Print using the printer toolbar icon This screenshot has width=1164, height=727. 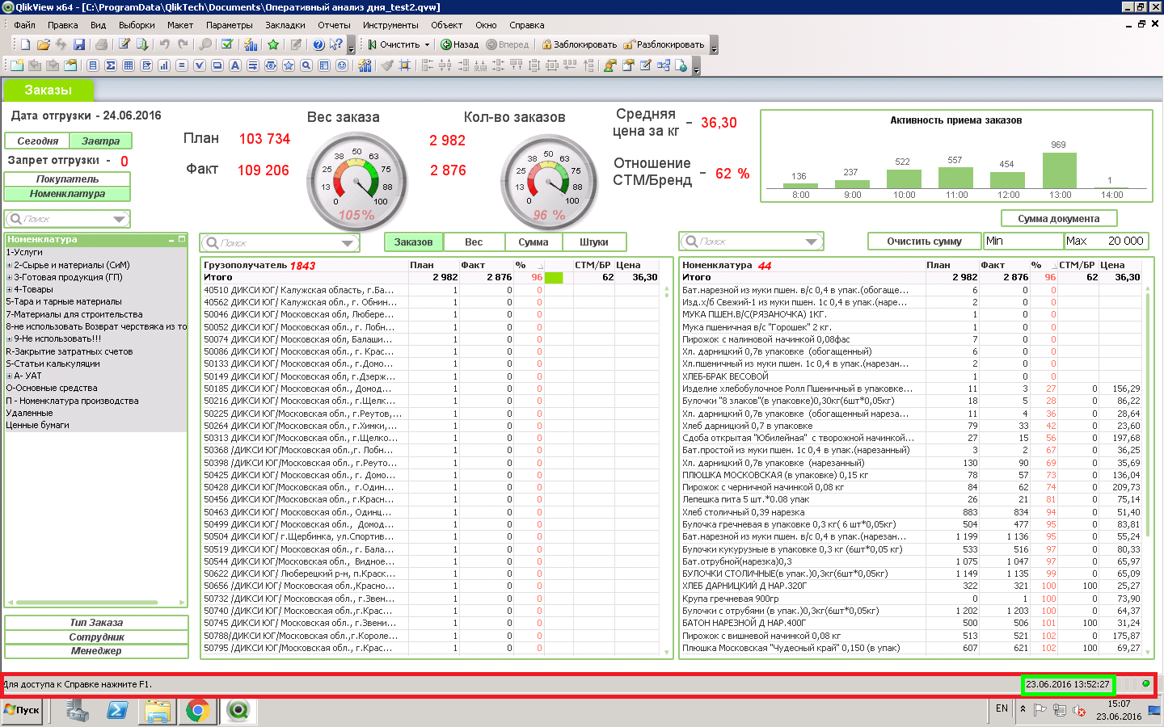point(101,44)
